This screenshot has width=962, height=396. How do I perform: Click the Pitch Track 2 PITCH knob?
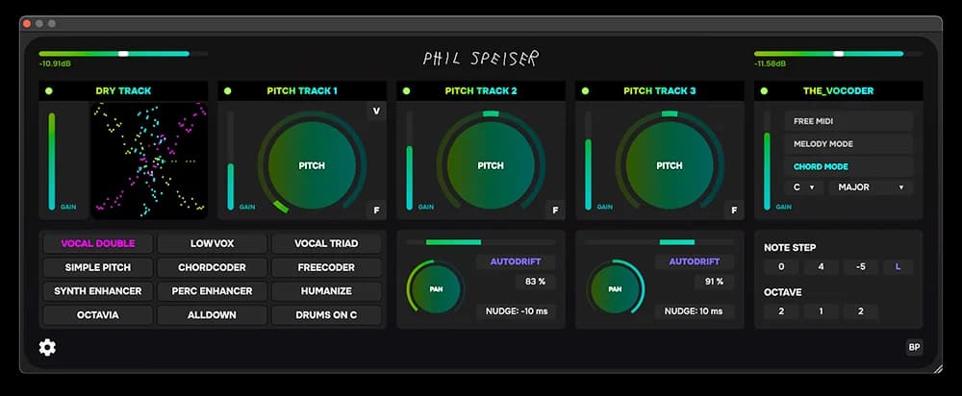(491, 165)
